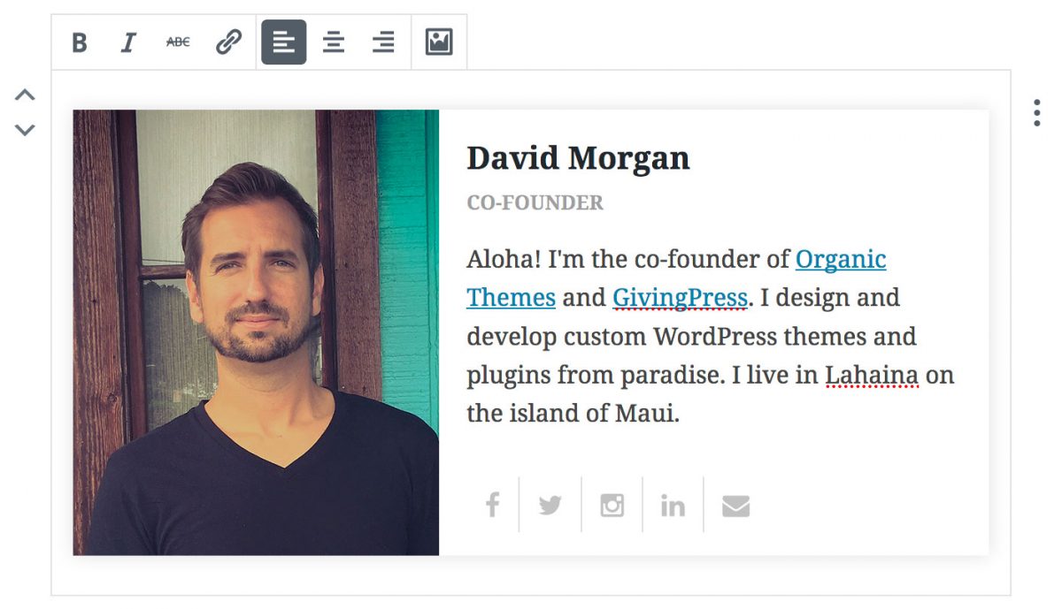Edit the CO-FOUNDER title text
Image resolution: width=1062 pixels, height=609 pixels.
[535, 203]
